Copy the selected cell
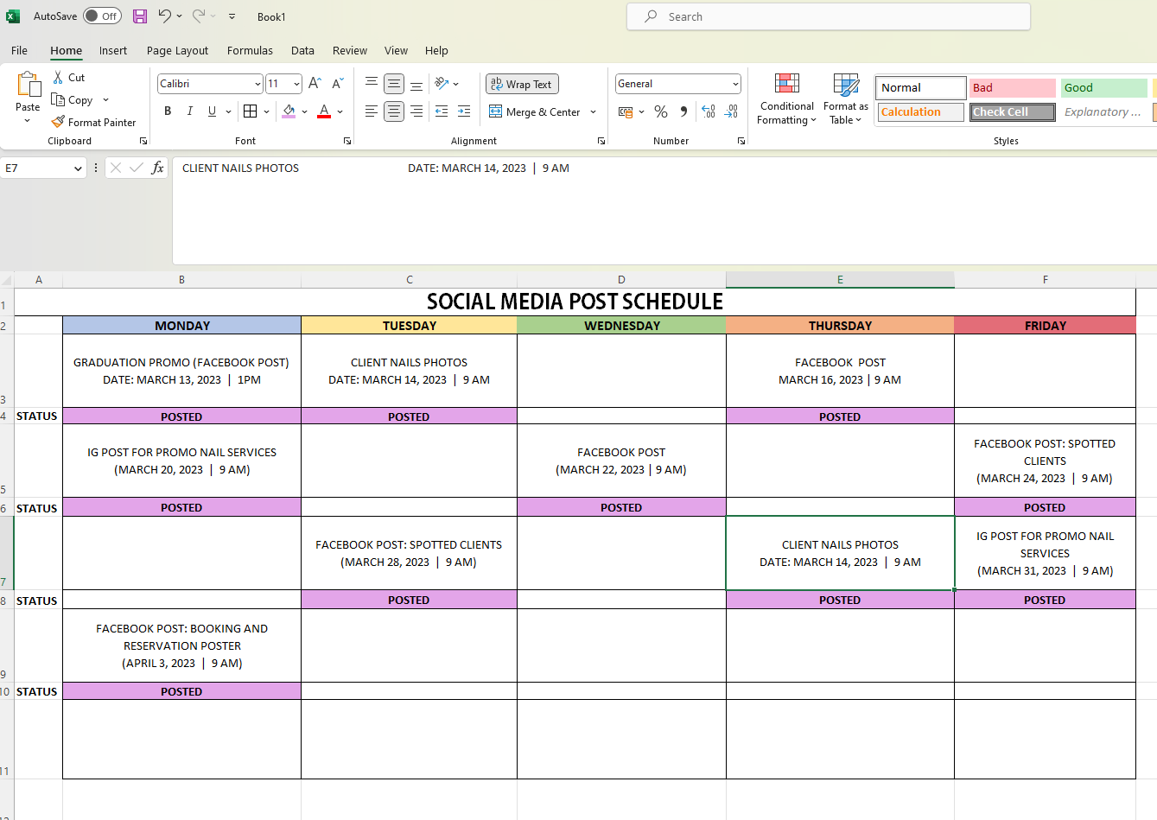The width and height of the screenshot is (1157, 820). tap(72, 100)
